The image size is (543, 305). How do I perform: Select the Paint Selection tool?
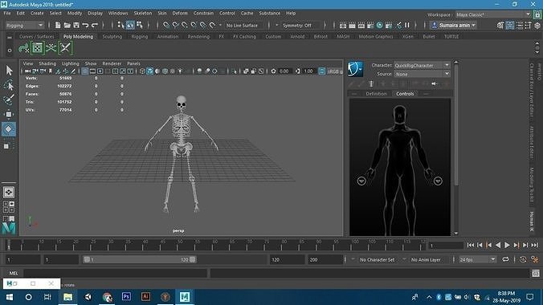[x=9, y=100]
